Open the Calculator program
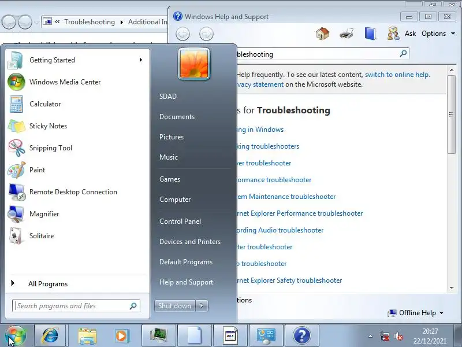Image resolution: width=462 pixels, height=347 pixels. click(77, 104)
